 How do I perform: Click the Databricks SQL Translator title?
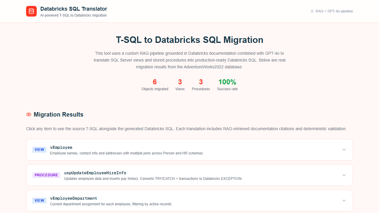pyautogui.click(x=74, y=9)
